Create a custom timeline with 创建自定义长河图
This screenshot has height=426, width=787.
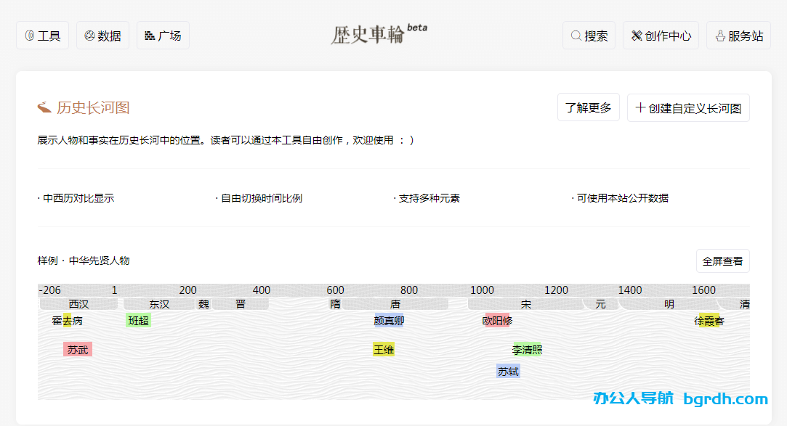point(687,108)
